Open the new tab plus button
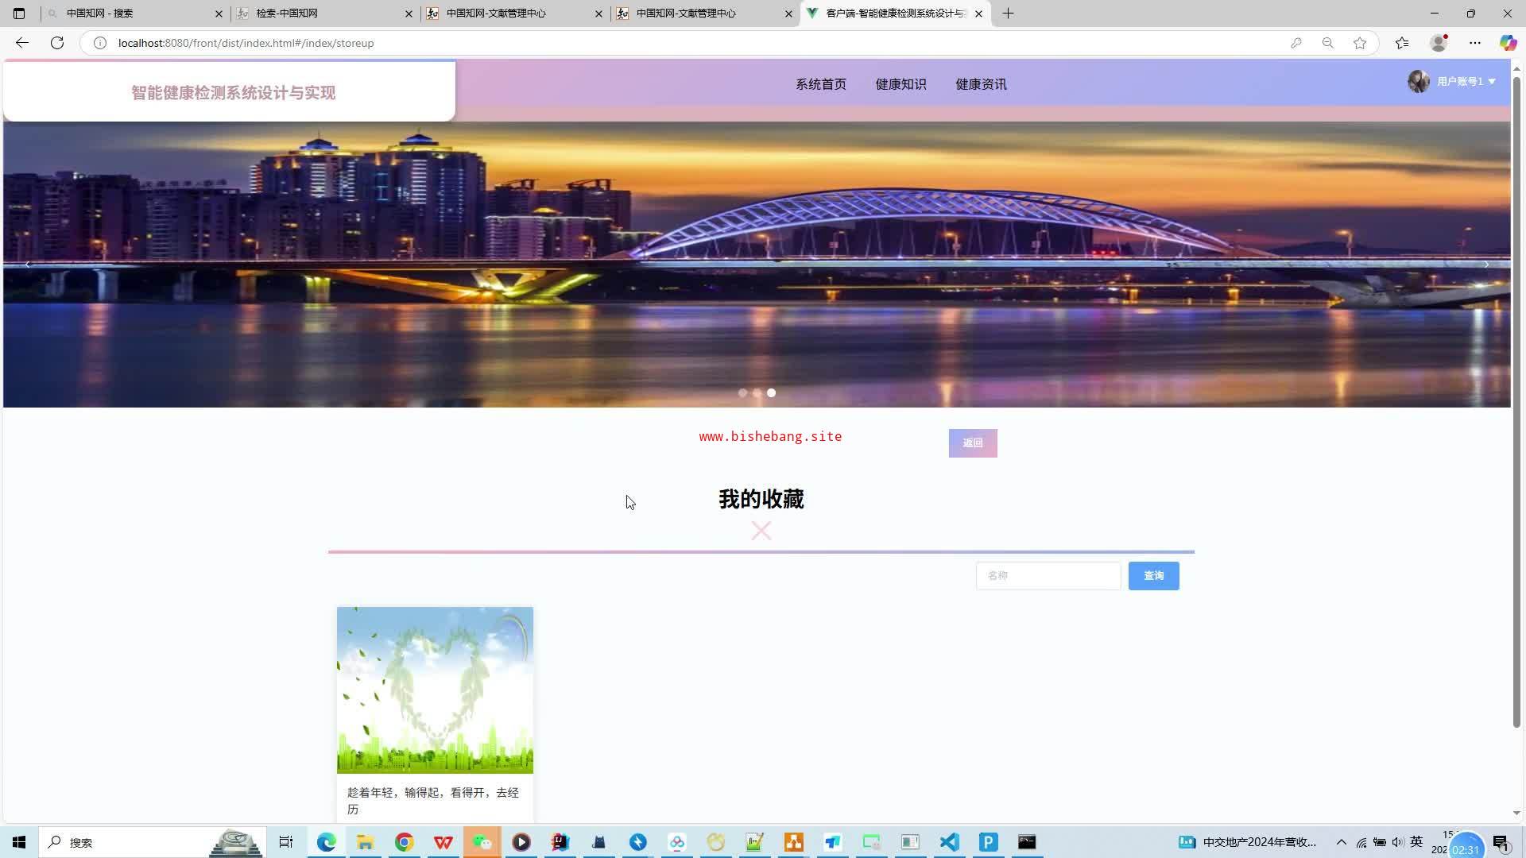 (1008, 14)
